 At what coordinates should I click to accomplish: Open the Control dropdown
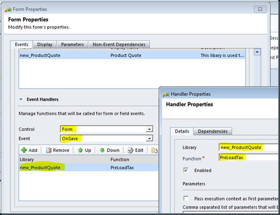(x=150, y=129)
